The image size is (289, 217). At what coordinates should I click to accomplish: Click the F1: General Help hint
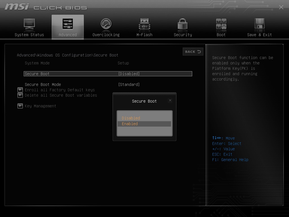coord(230,160)
